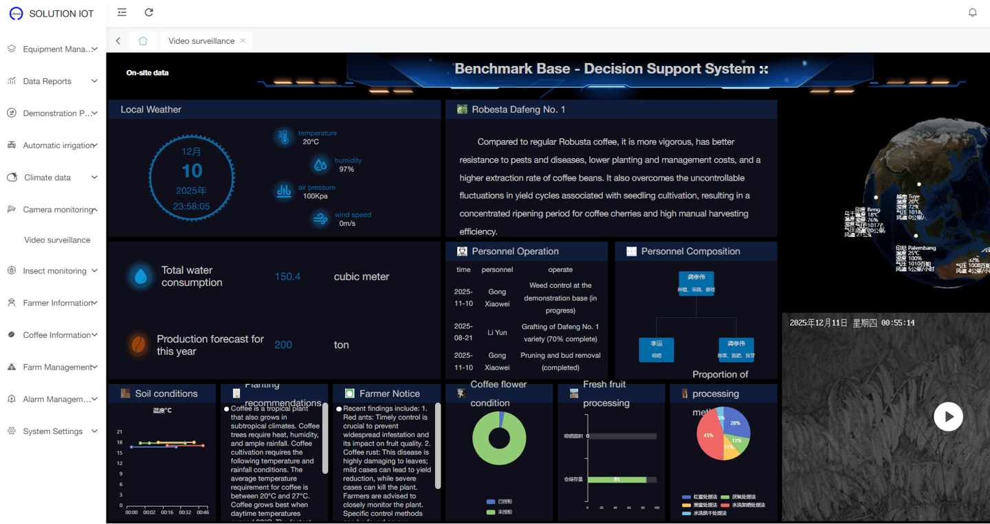The height and width of the screenshot is (524, 990).
Task: Click the air pressure icon
Action: 284,191
